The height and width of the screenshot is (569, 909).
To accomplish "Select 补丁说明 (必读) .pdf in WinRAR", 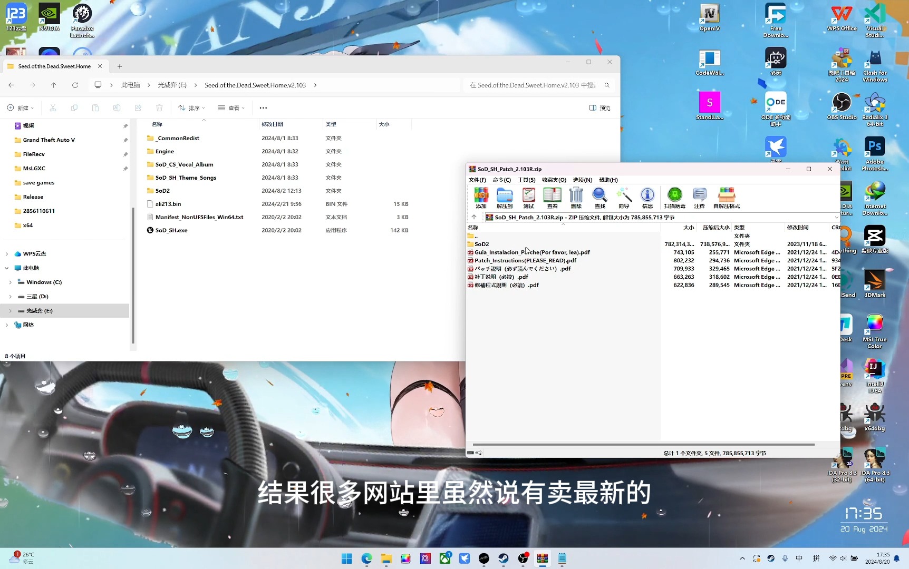I will (501, 277).
